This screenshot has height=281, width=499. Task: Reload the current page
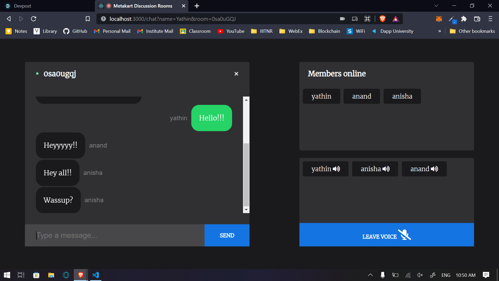pyautogui.click(x=34, y=19)
